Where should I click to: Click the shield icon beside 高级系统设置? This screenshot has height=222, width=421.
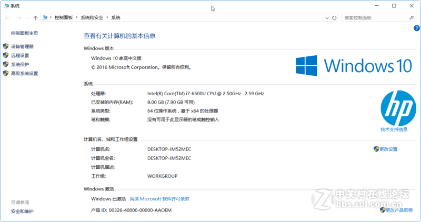click(x=6, y=73)
